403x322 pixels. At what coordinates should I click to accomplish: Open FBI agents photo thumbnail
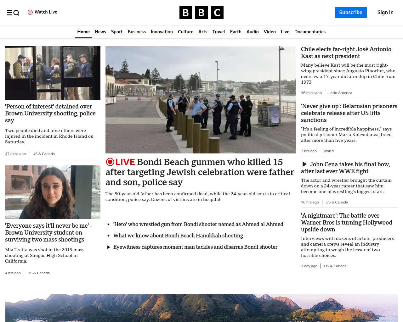point(53,73)
